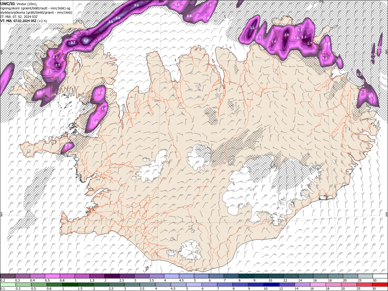This screenshot has height=291, width=388.
Task: Click the 15W longitude label at top
Action: 322,1
